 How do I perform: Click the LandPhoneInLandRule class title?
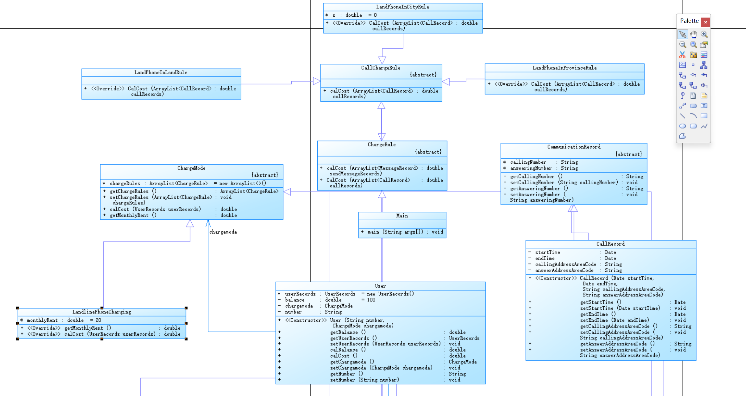[x=161, y=73]
